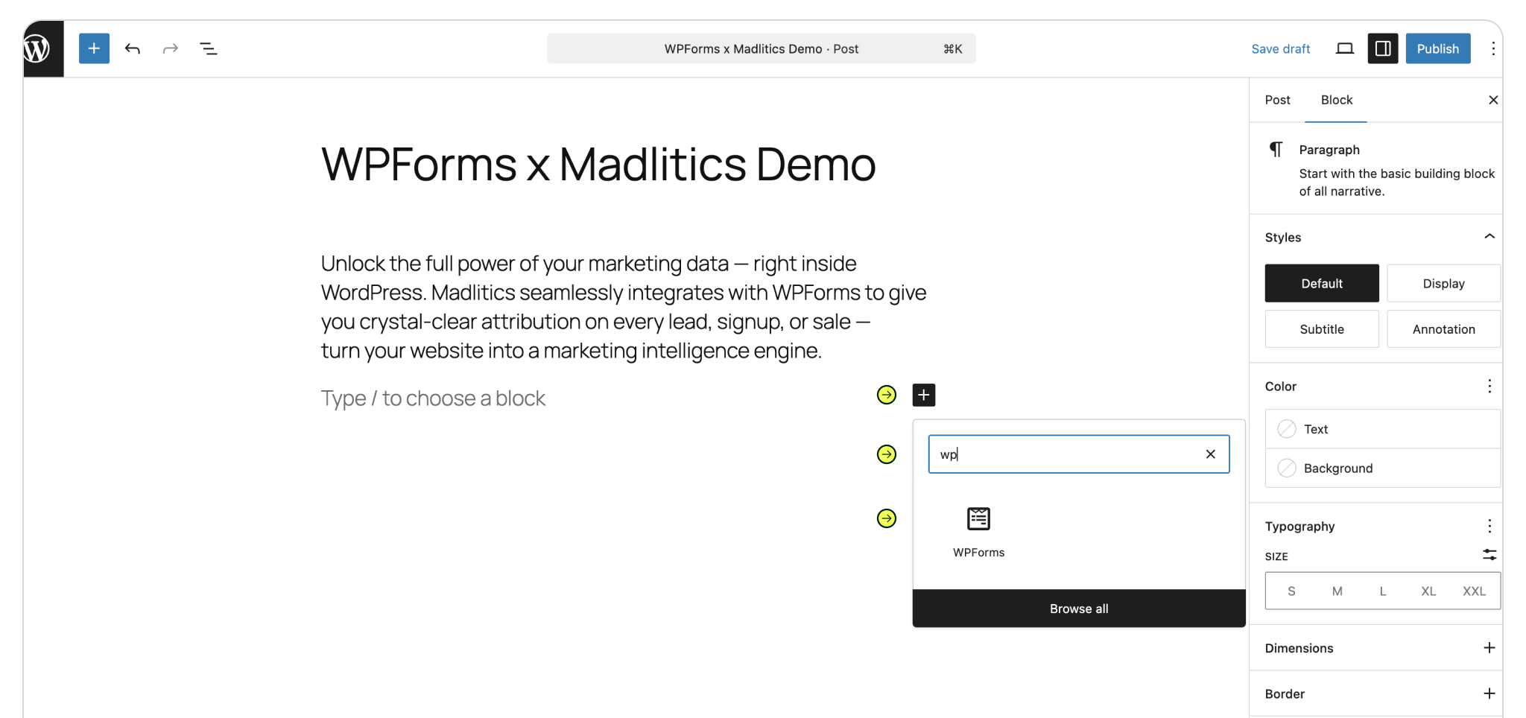Open the Document Overview list view

point(209,48)
